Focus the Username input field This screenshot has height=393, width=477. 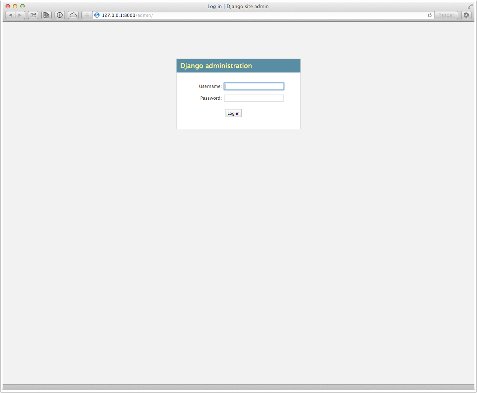[x=254, y=86]
